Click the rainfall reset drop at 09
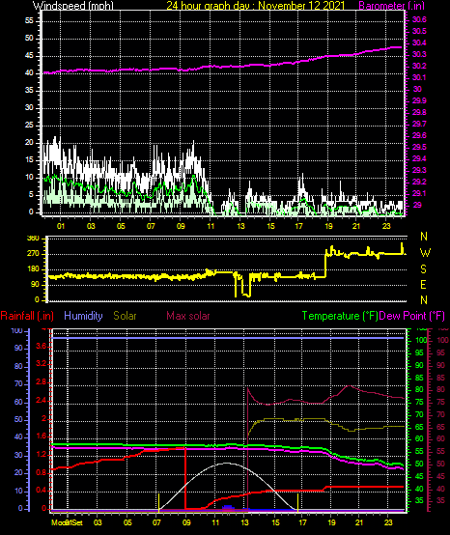The height and width of the screenshot is (535, 450). pyautogui.click(x=185, y=478)
